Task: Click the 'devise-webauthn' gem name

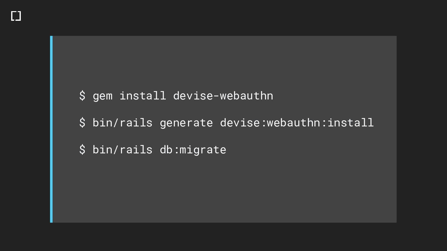Action: click(223, 95)
